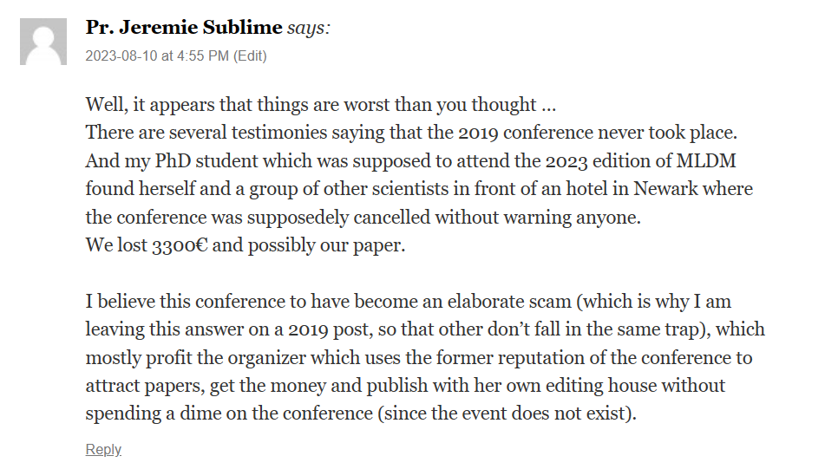This screenshot has height=469, width=838.
Task: Click the commenter's gray avatar image
Action: pos(43,42)
